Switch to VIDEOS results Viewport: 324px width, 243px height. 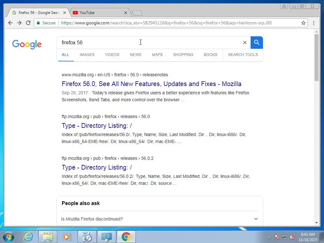tap(112, 55)
